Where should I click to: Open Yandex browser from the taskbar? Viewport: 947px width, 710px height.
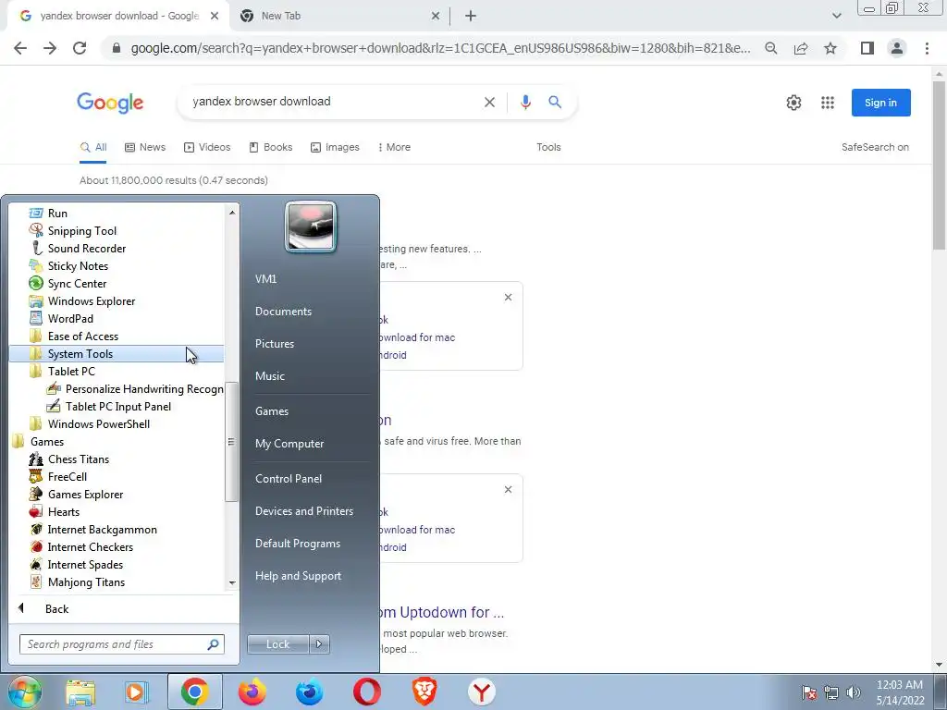pos(481,692)
